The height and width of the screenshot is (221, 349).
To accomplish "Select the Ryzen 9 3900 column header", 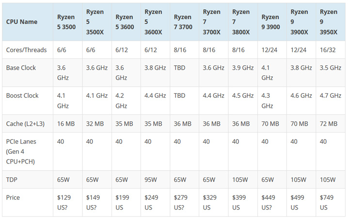I will tap(272, 22).
